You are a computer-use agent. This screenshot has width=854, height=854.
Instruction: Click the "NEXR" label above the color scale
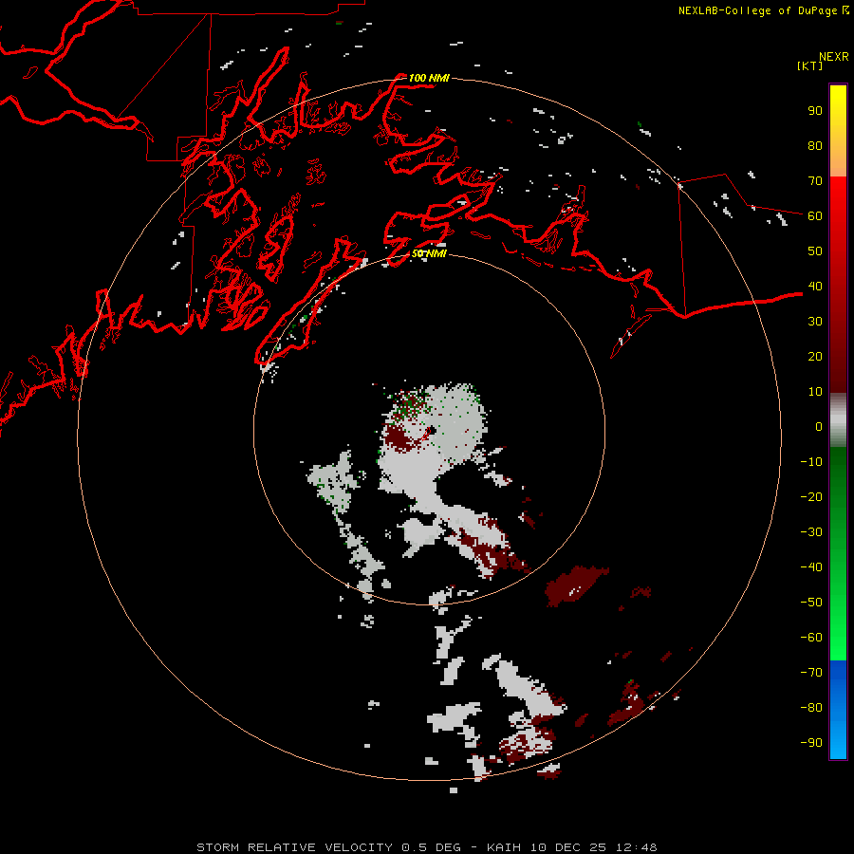(x=834, y=57)
